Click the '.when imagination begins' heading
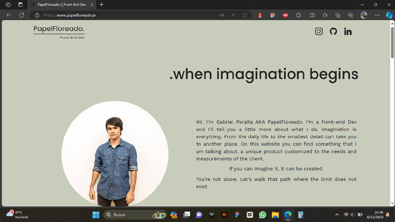 pyautogui.click(x=264, y=74)
